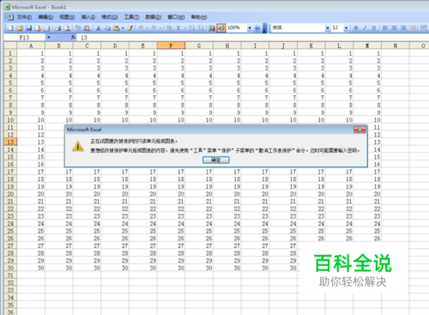Open the 插入(I) menu

[x=88, y=17]
